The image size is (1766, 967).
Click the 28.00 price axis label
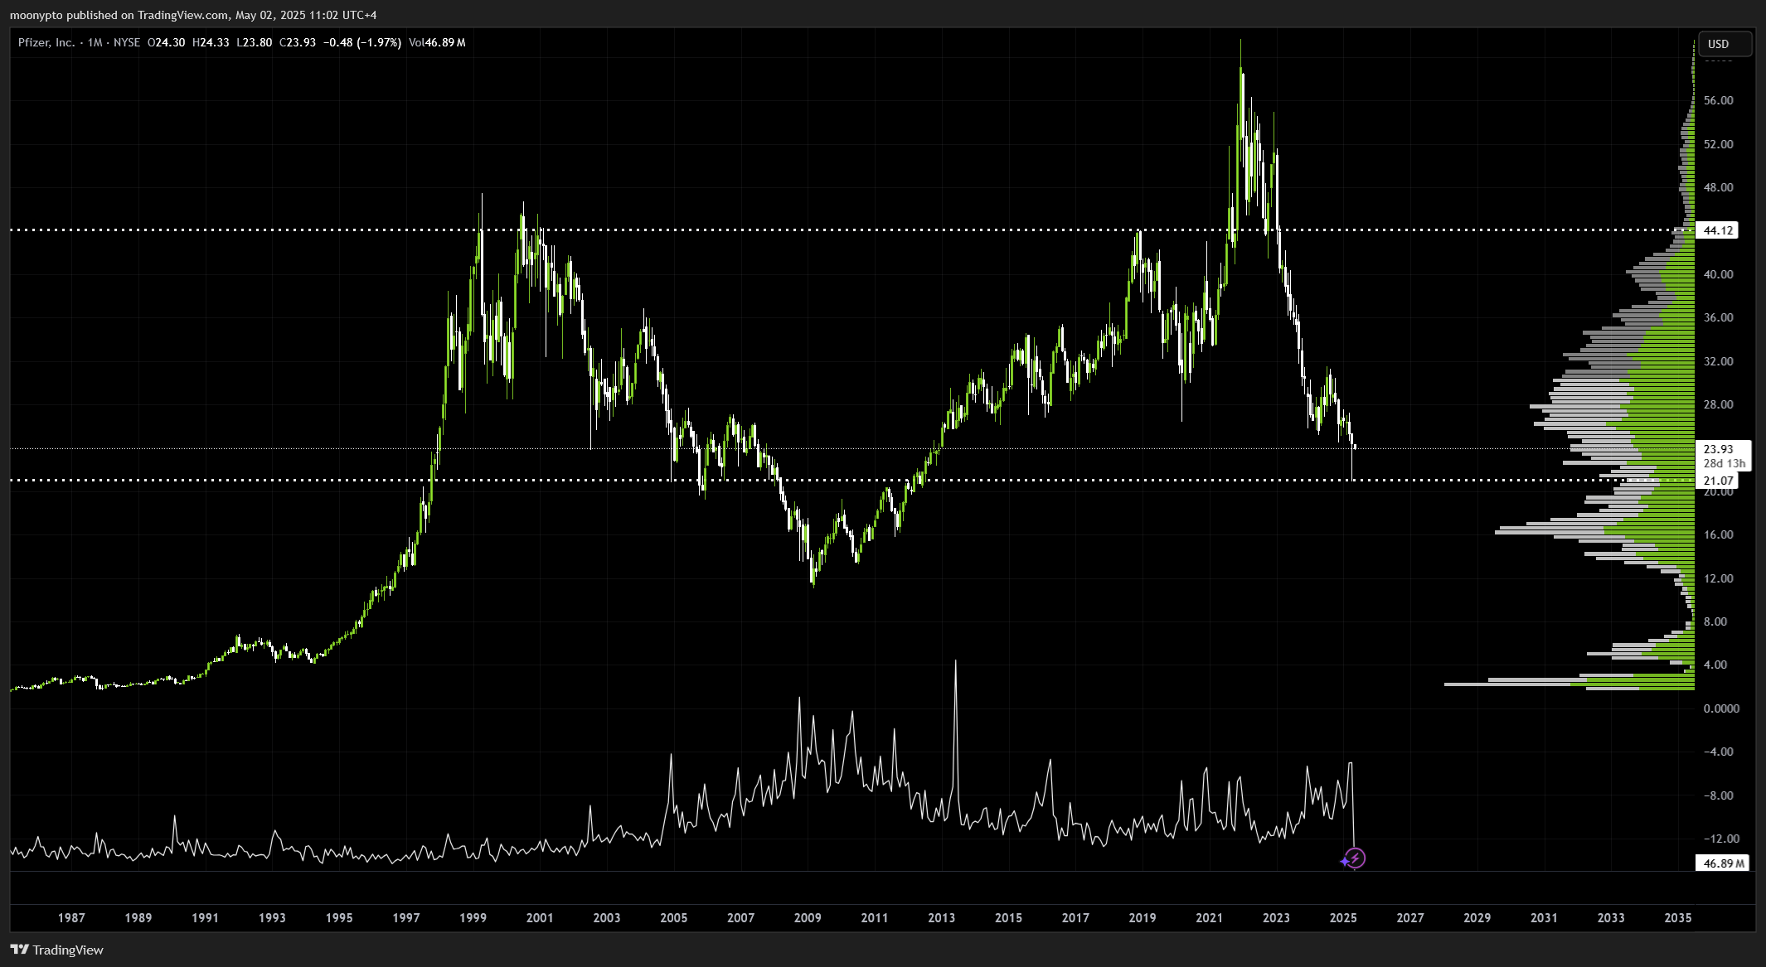1719,404
